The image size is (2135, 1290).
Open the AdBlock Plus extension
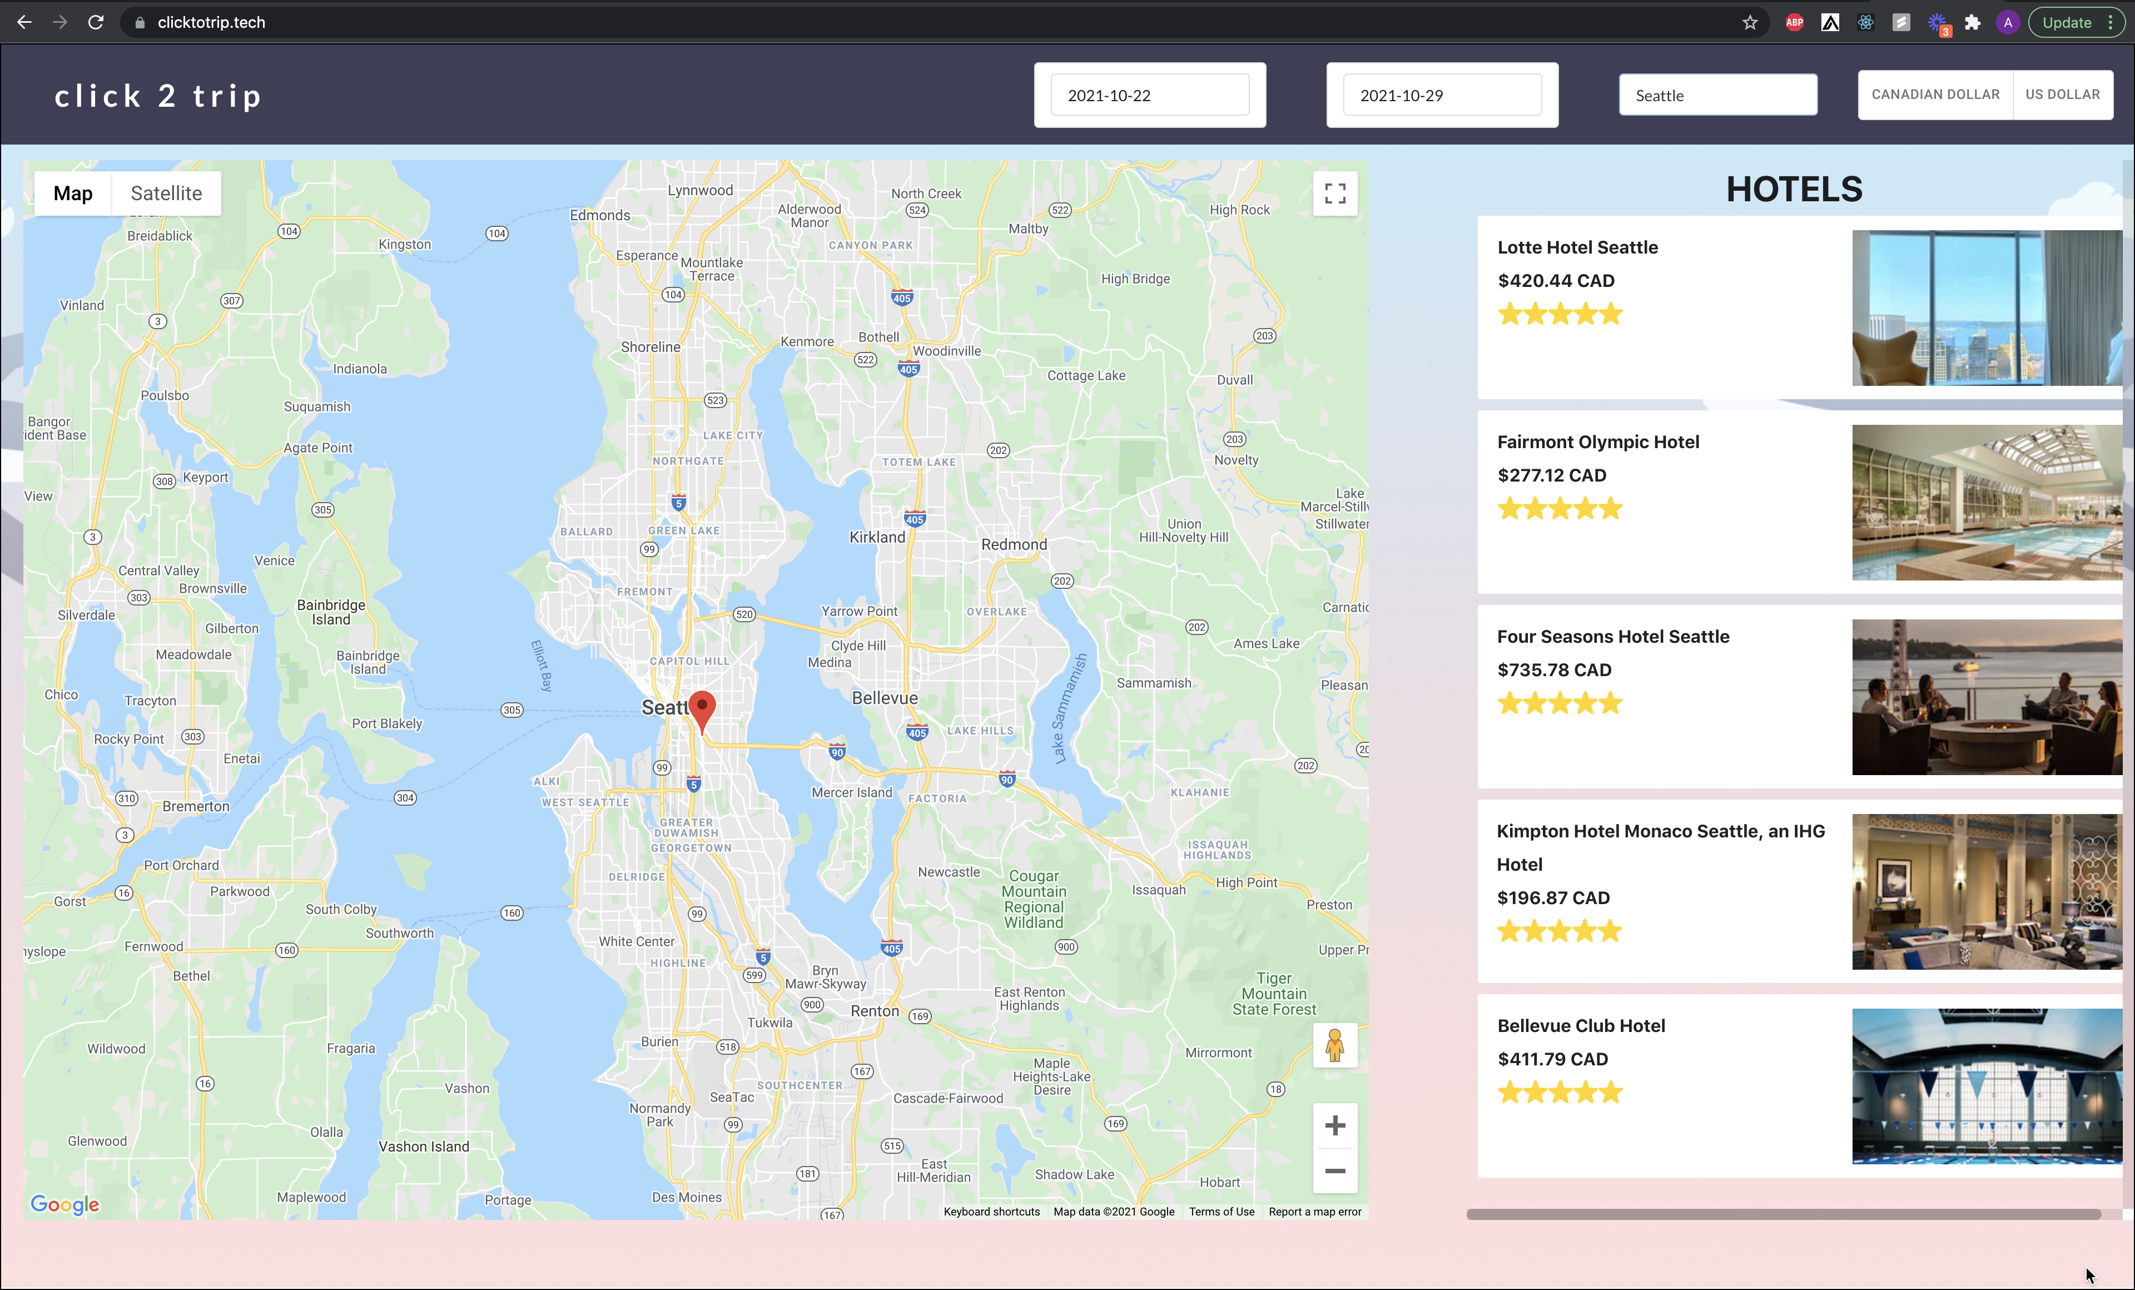(1795, 23)
